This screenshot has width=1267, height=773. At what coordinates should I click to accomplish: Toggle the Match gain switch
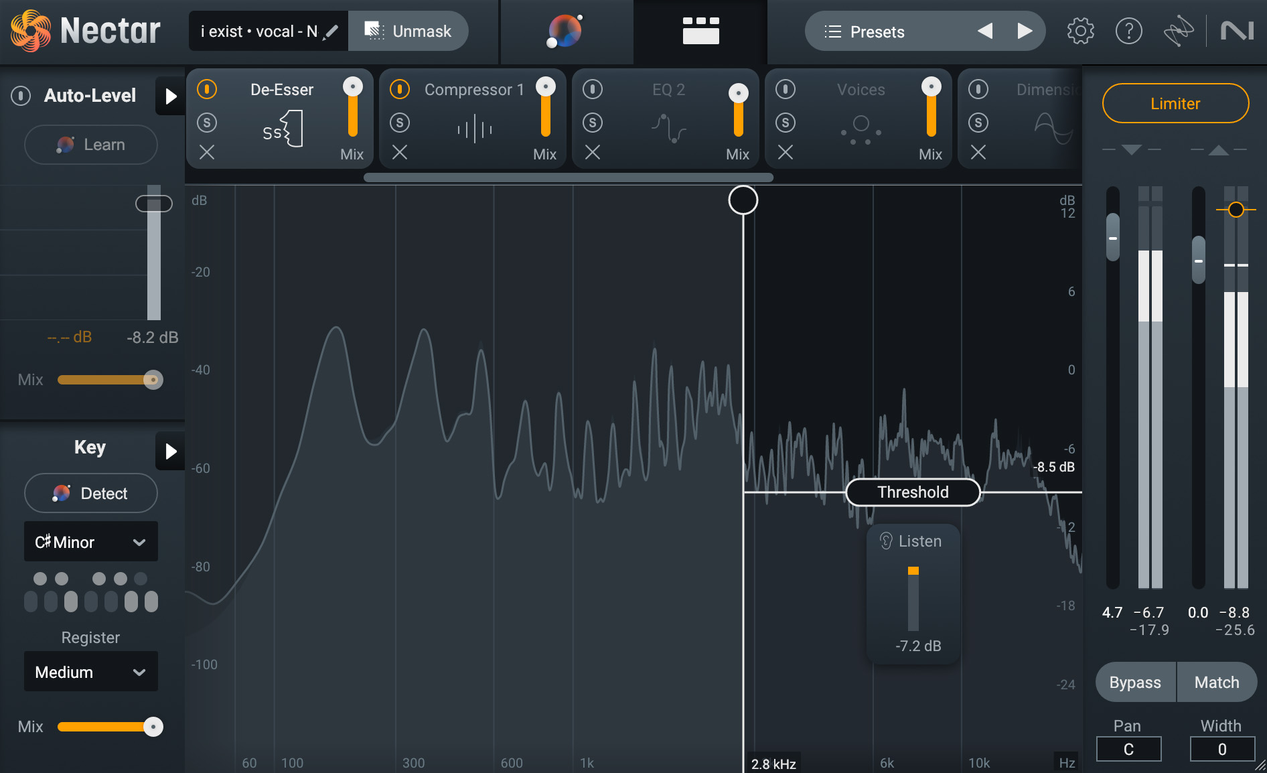[x=1217, y=682]
